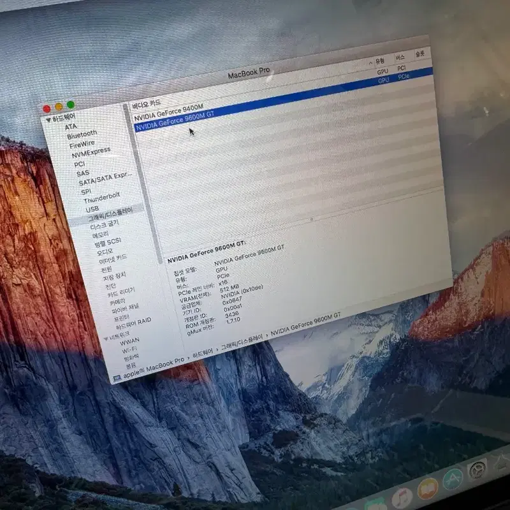Select the NVIDIA GeForce 9600M GT row
This screenshot has height=510, width=510.
283,99
